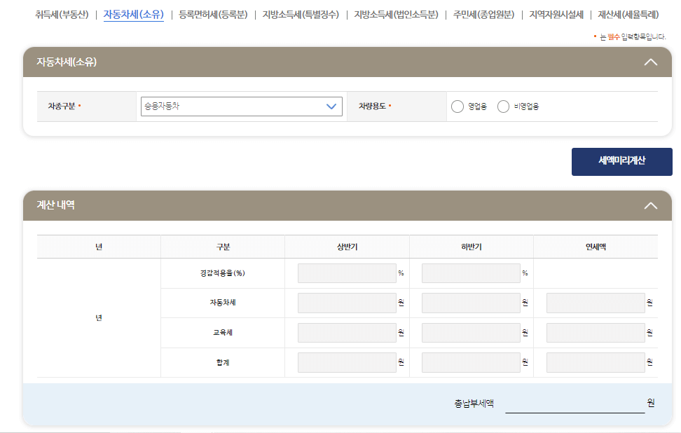Click the 연세액 합계 amount field
The height and width of the screenshot is (433, 681).
click(x=595, y=362)
